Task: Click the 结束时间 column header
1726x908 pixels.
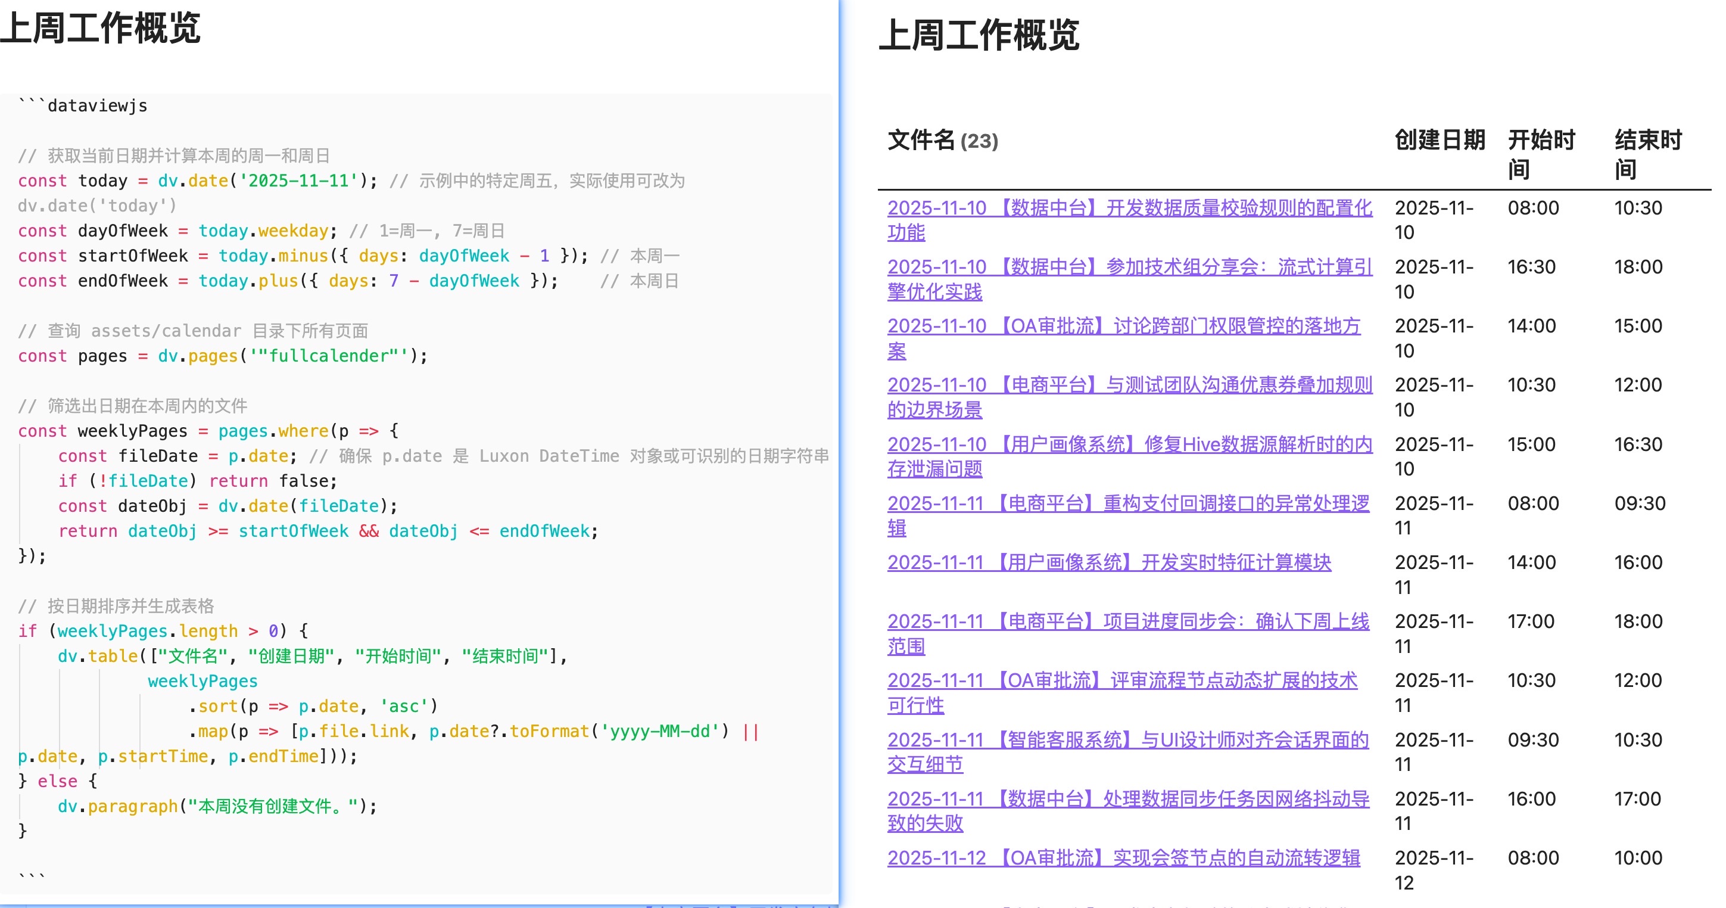Action: [x=1647, y=156]
